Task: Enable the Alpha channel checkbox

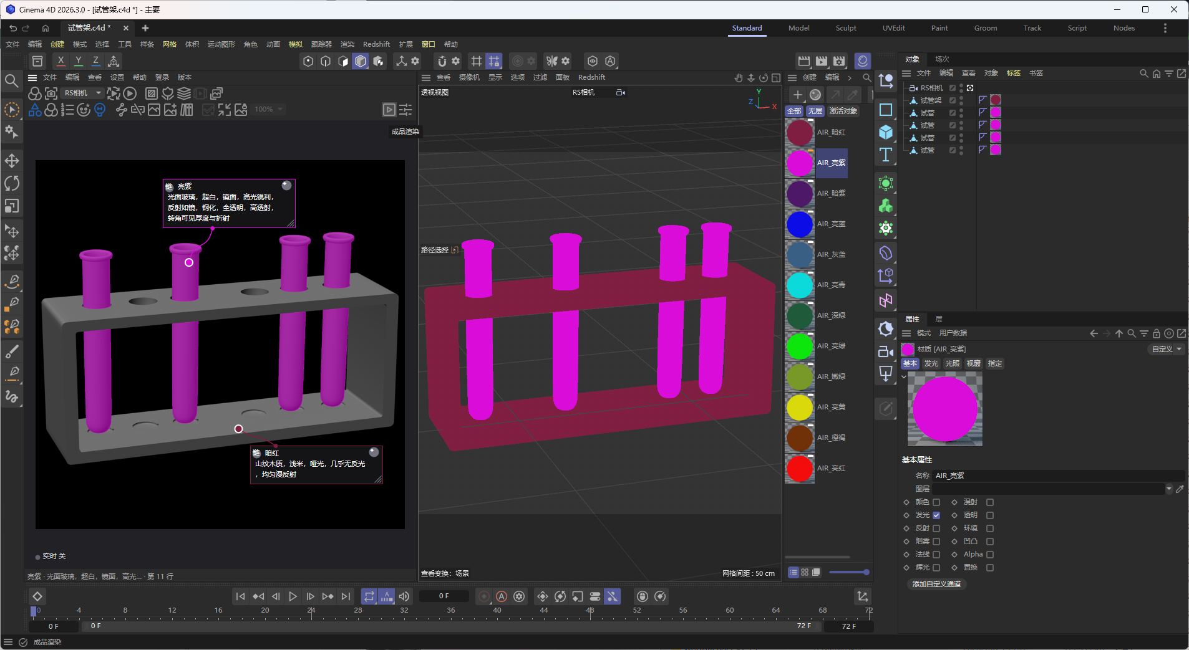Action: (990, 555)
